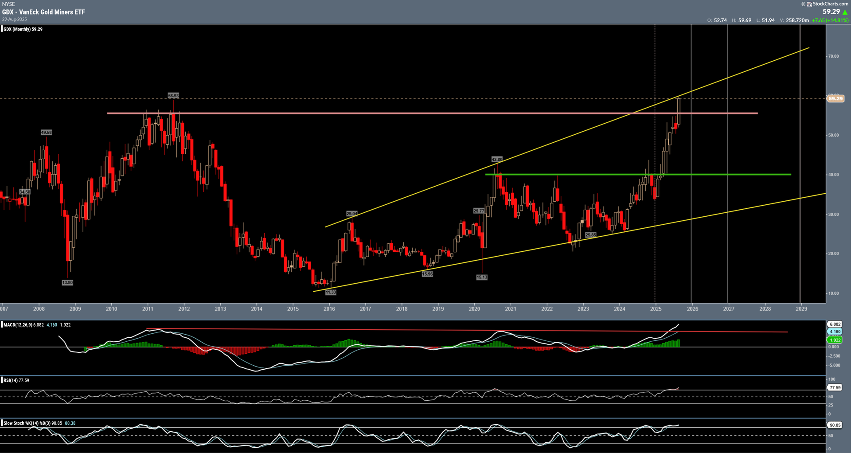Click the 25.85 price label
The height and width of the screenshot is (453, 851).
591,235
